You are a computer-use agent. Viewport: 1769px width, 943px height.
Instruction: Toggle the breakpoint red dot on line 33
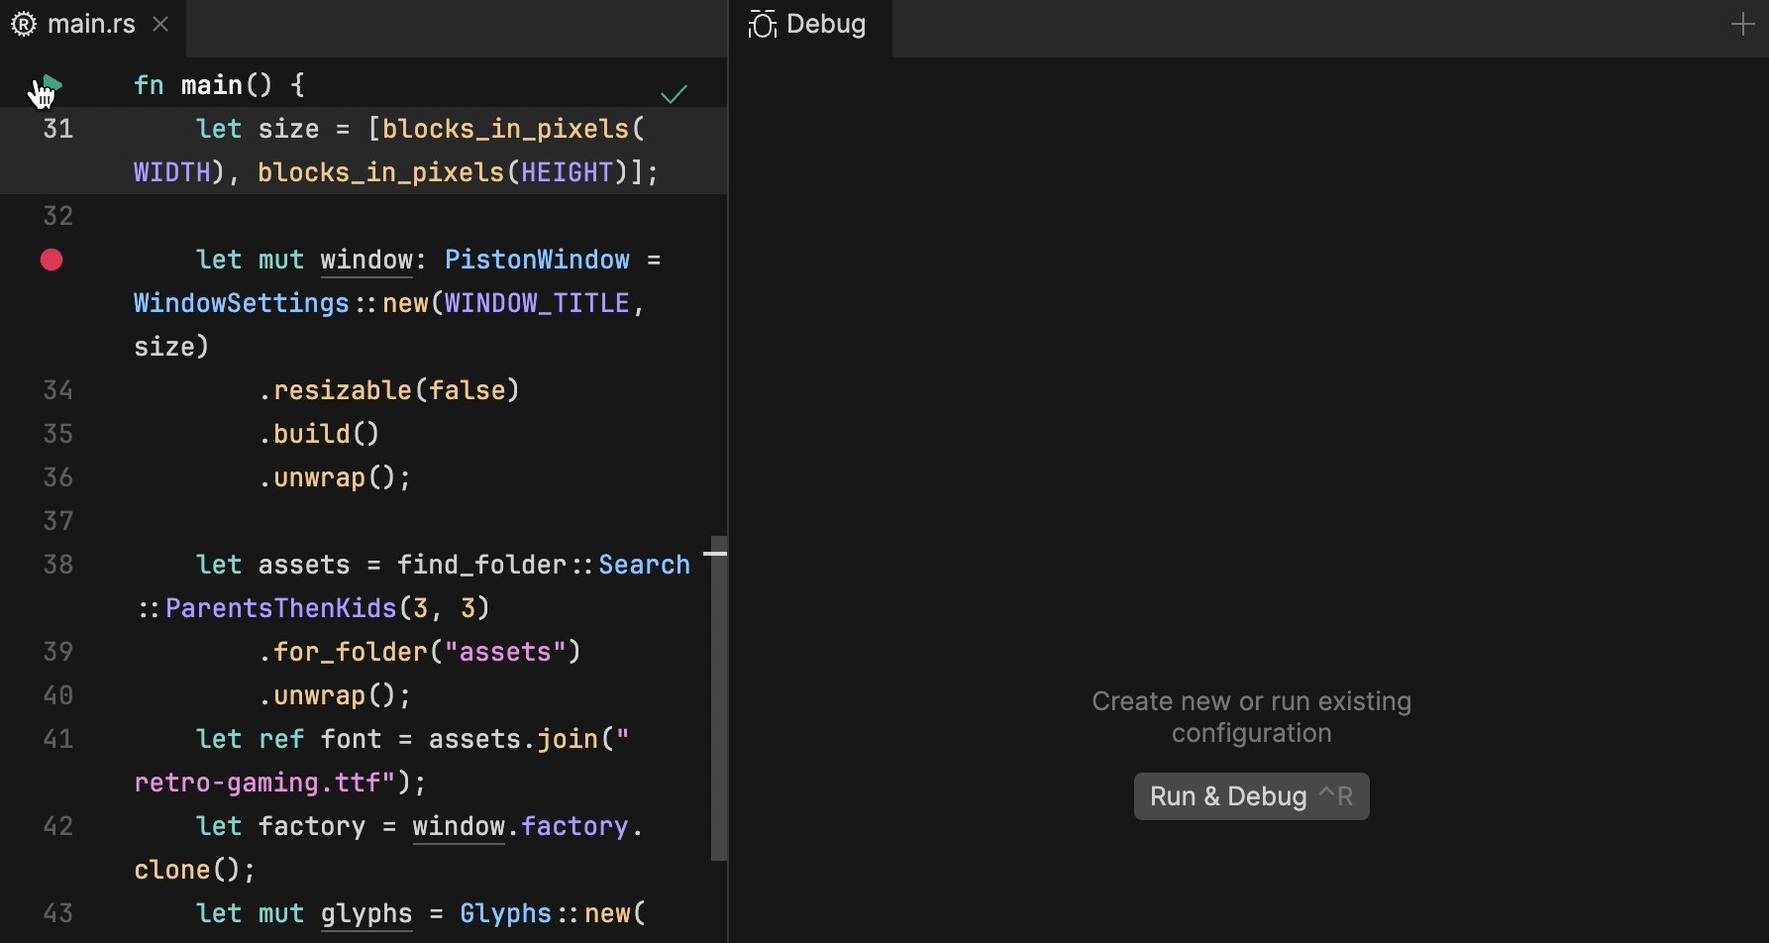[52, 260]
